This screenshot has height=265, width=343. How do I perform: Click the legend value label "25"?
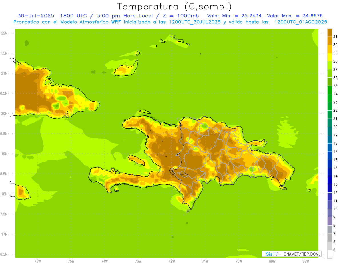(335, 86)
